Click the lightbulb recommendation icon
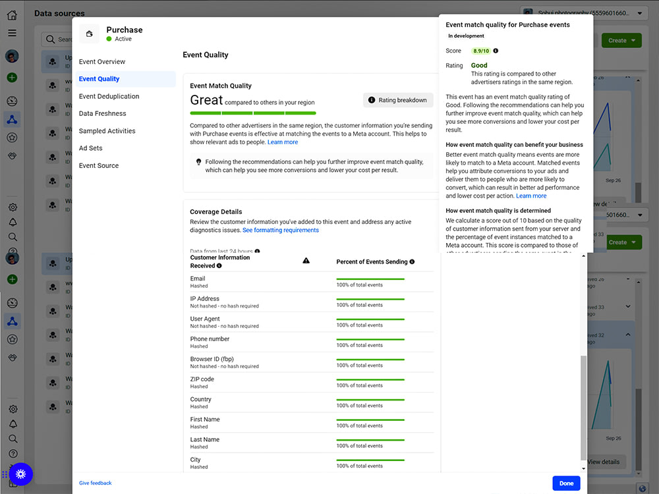659x494 pixels. (x=198, y=162)
